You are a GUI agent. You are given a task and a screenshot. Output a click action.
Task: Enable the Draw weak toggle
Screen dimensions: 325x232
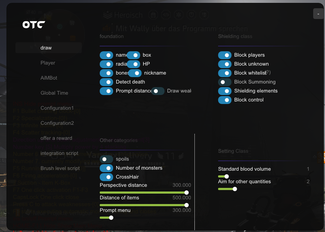158,91
